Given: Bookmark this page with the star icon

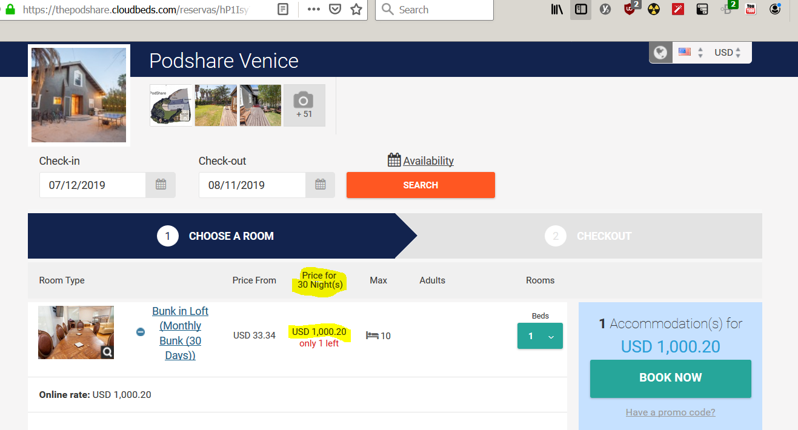Looking at the screenshot, I should [x=356, y=10].
